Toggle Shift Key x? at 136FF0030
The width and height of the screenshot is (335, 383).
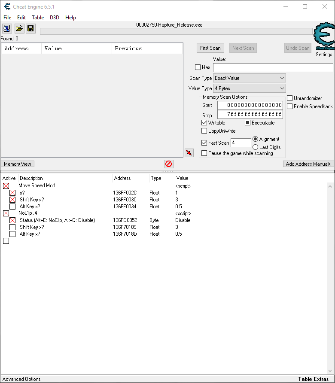pos(12,200)
